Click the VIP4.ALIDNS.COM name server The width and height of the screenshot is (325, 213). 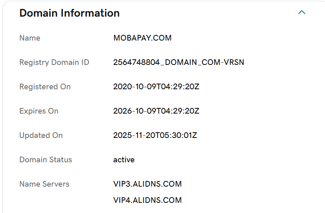click(147, 200)
